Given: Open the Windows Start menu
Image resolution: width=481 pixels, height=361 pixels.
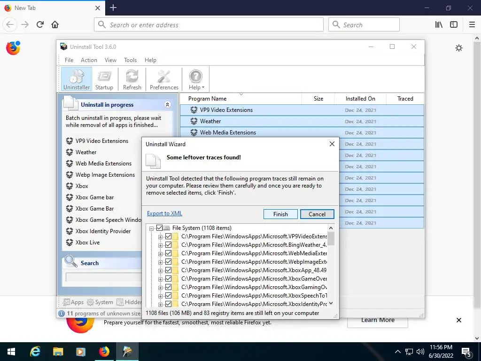Looking at the screenshot, I should click(x=11, y=352).
